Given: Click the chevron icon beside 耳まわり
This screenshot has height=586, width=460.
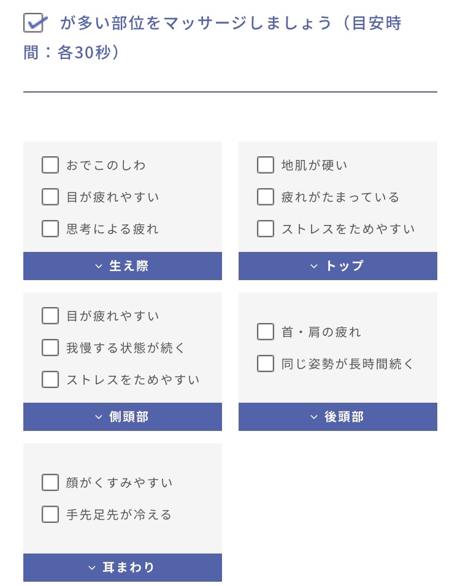Looking at the screenshot, I should tap(92, 568).
